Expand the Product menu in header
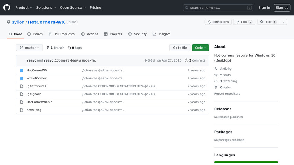This screenshot has height=165, width=294. click(x=24, y=8)
